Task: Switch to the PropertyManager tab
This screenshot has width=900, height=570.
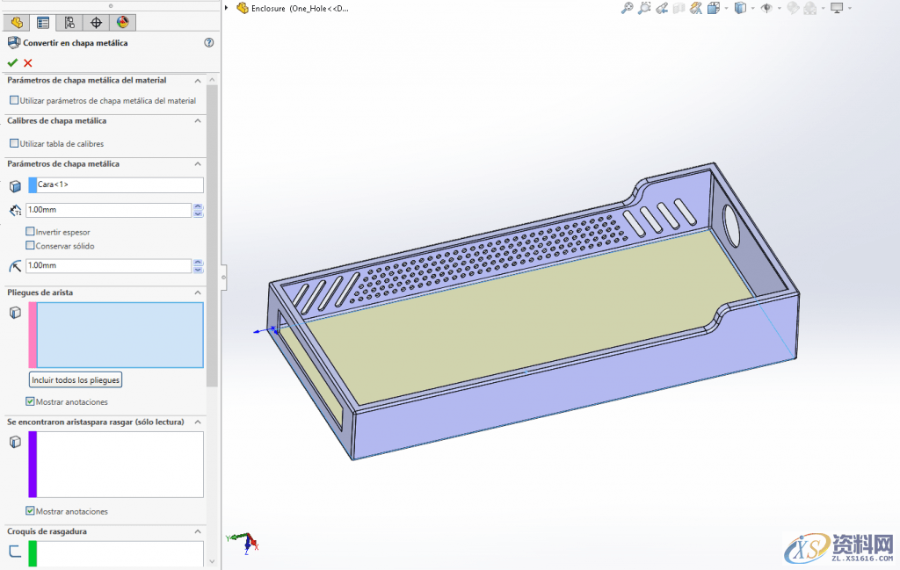Action: point(42,22)
